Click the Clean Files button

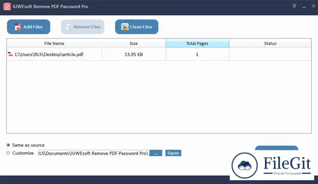[x=137, y=27]
